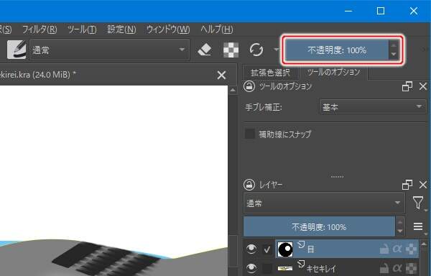
Task: Open the ツール(T) menu
Action: [x=82, y=29]
